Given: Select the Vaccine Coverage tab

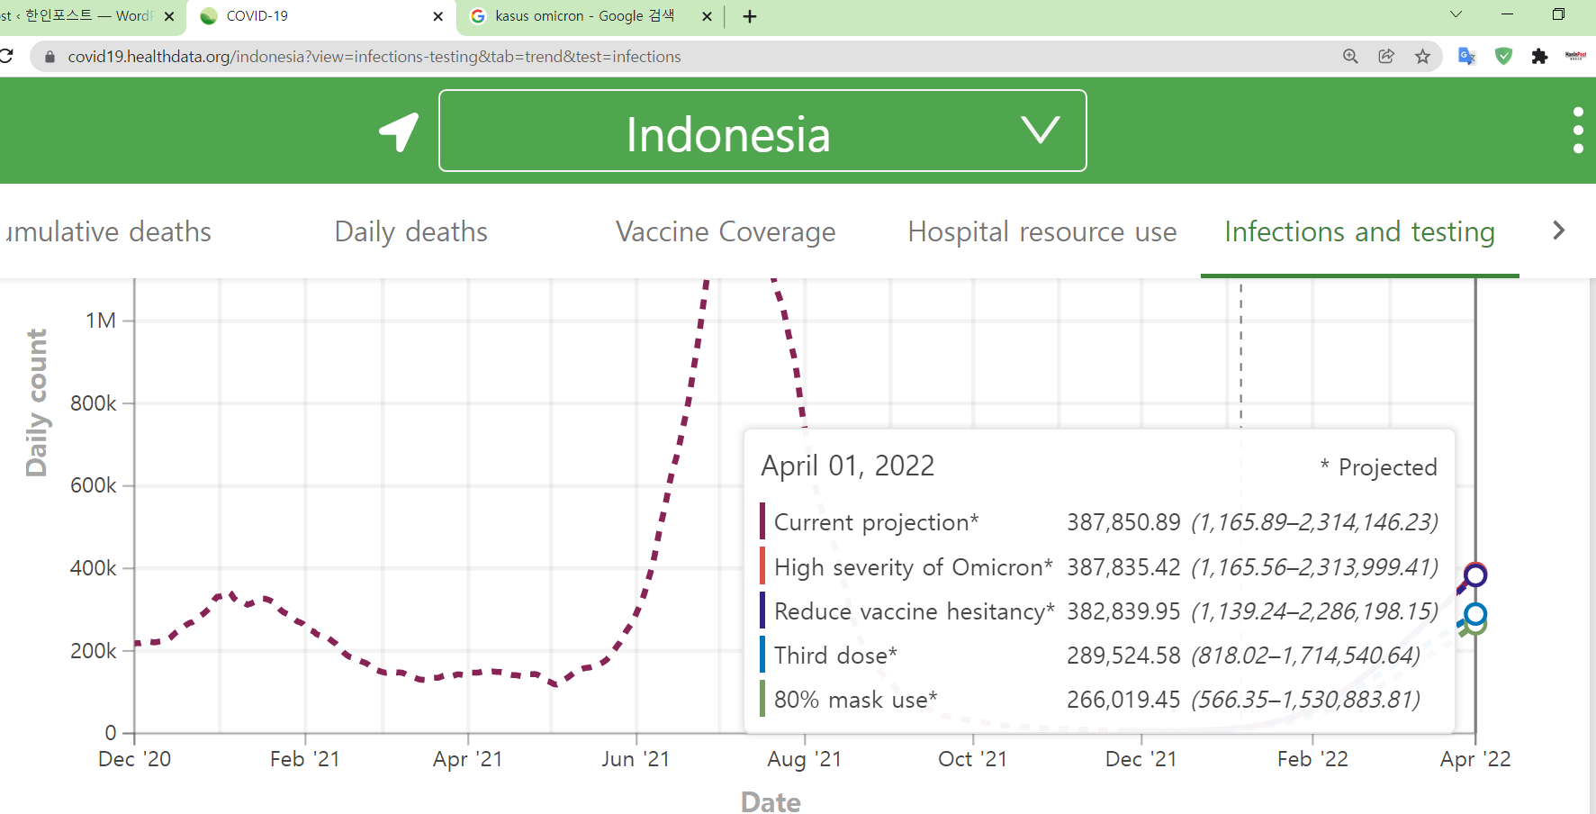Looking at the screenshot, I should point(726,231).
